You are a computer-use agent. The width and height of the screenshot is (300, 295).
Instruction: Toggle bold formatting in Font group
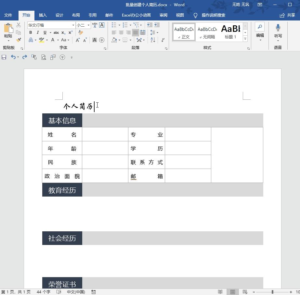31,32
